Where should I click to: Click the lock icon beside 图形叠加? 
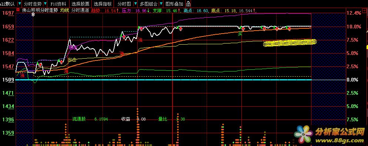click(x=188, y=4)
